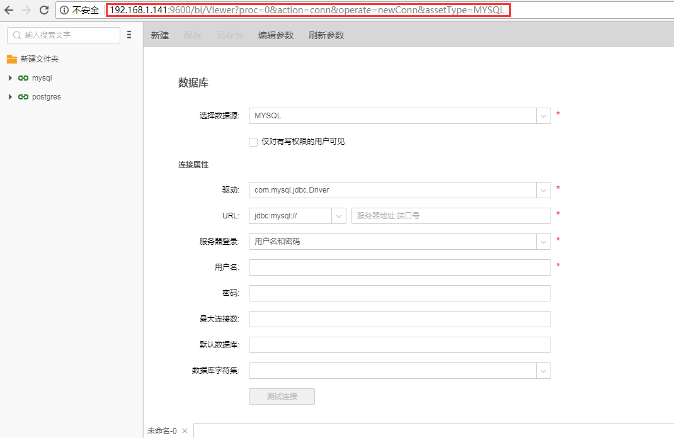Screen dimensions: 674x438
Task: Click the site info insecure icon
Action: (64, 10)
